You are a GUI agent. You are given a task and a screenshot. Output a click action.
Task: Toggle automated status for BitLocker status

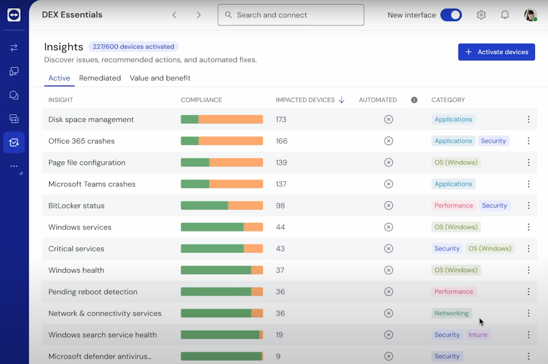tap(388, 206)
